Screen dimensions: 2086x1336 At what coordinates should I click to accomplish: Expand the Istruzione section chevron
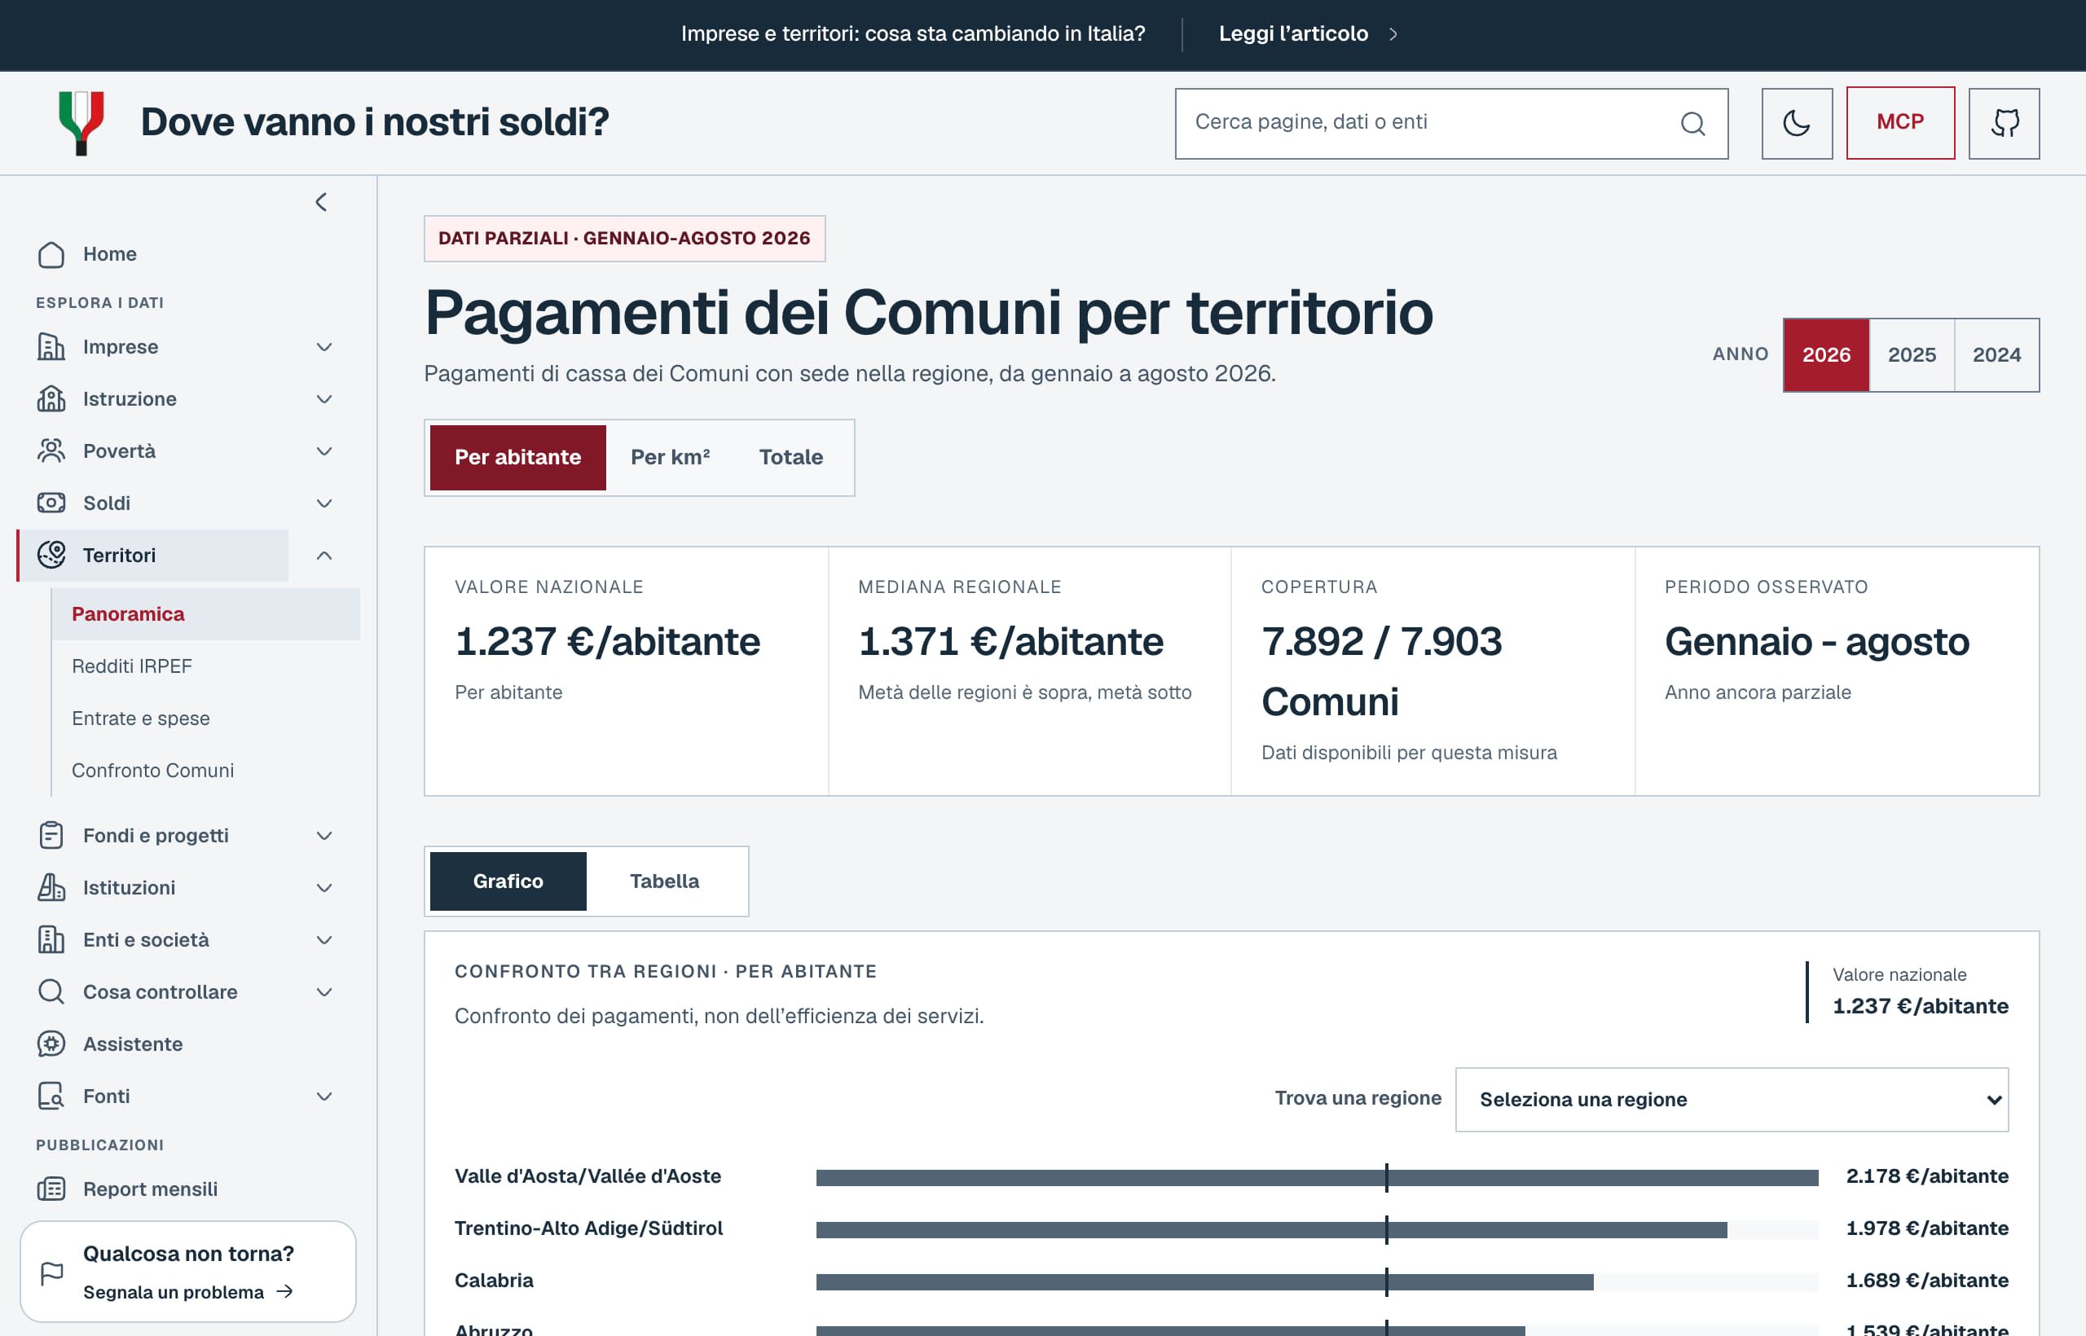coord(324,399)
